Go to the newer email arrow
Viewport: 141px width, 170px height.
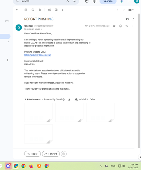118,10
